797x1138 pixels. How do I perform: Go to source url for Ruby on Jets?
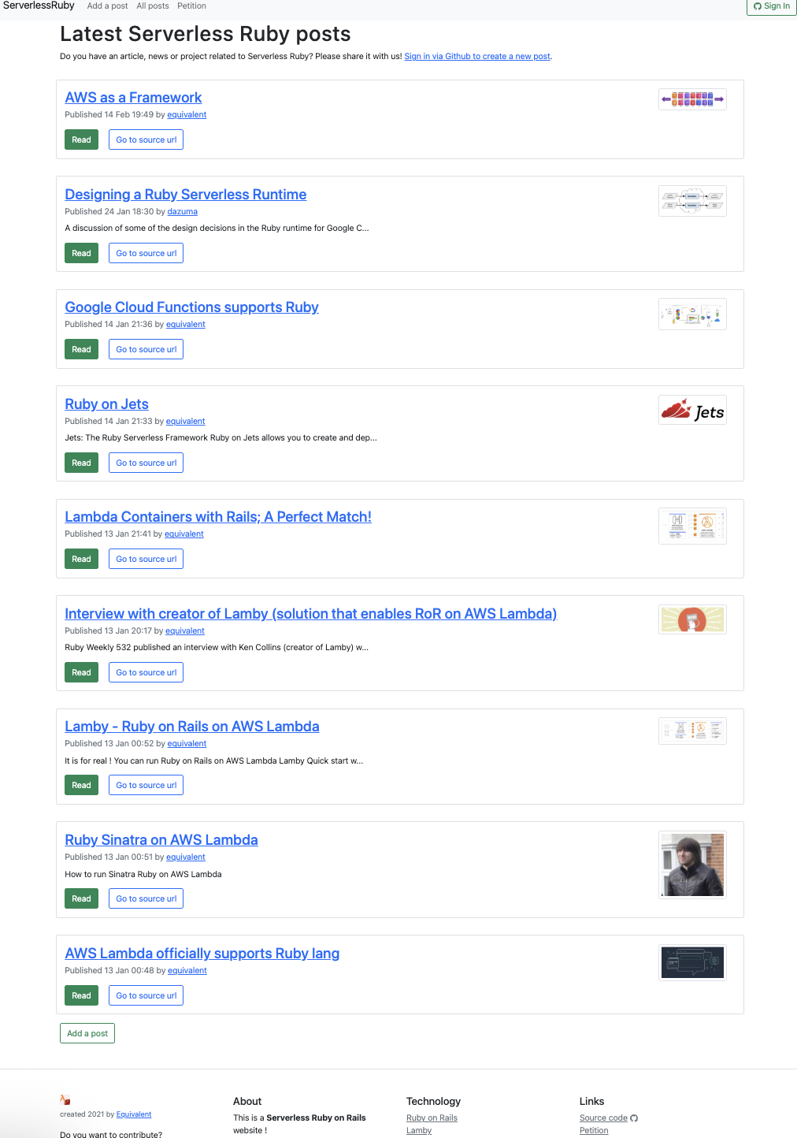click(146, 463)
